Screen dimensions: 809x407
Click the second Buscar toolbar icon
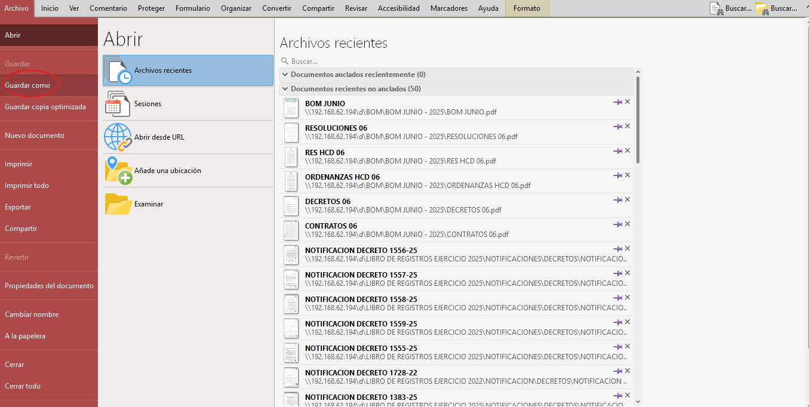pos(761,8)
